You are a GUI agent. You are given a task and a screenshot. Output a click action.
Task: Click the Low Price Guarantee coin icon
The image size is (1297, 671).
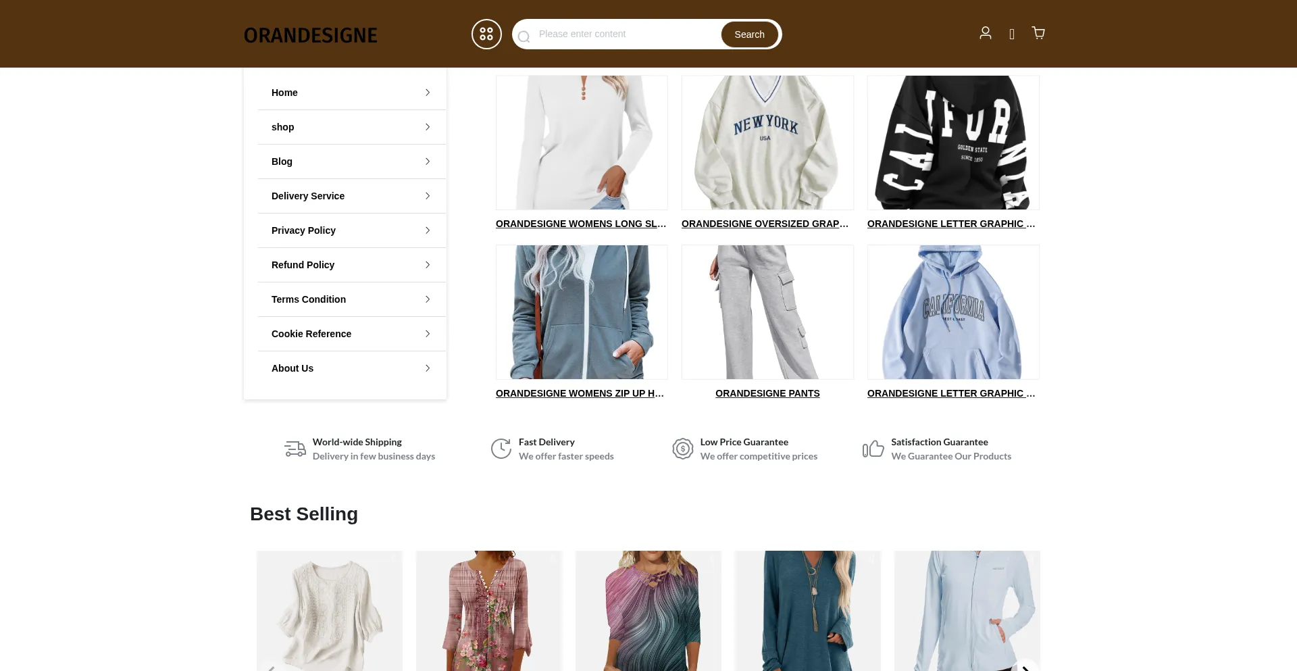(683, 449)
